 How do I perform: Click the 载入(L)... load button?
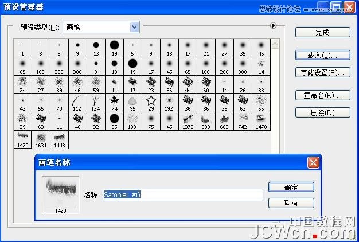322,55
